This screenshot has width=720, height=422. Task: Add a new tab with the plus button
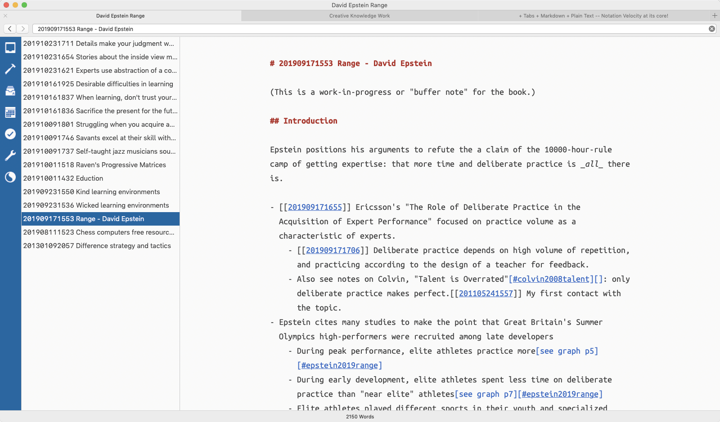pos(715,16)
